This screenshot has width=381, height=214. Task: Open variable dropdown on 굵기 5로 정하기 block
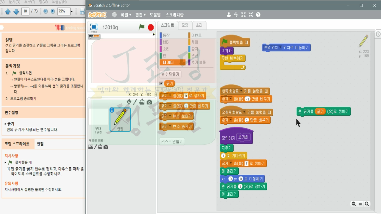point(230,163)
